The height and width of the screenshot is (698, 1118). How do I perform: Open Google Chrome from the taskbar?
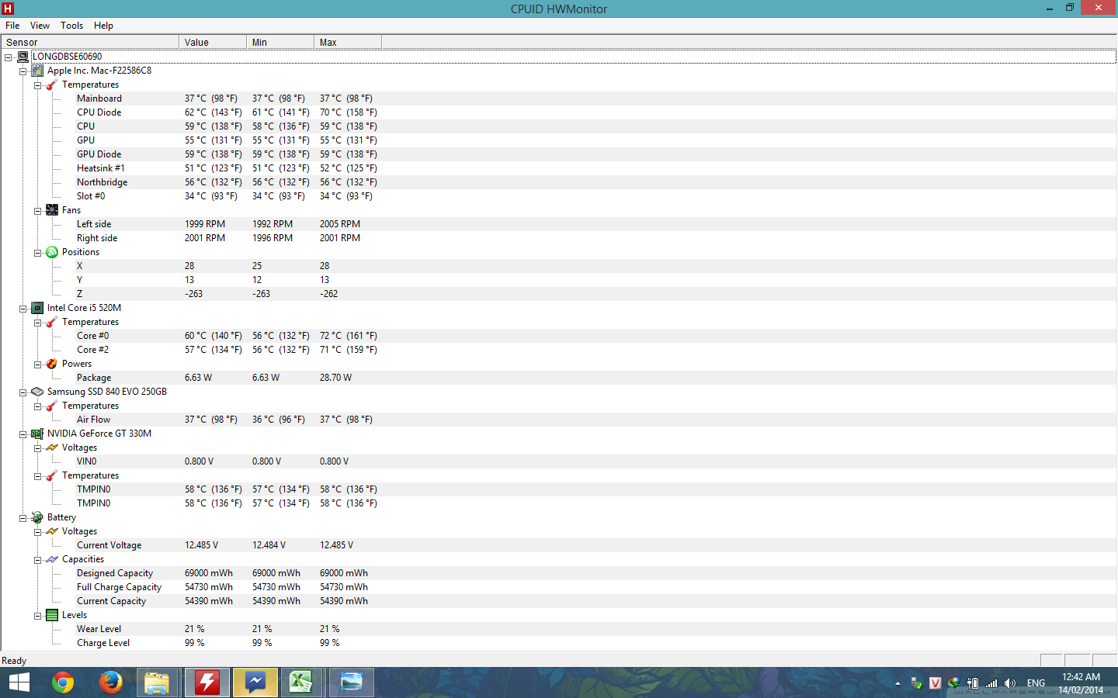[x=63, y=682]
